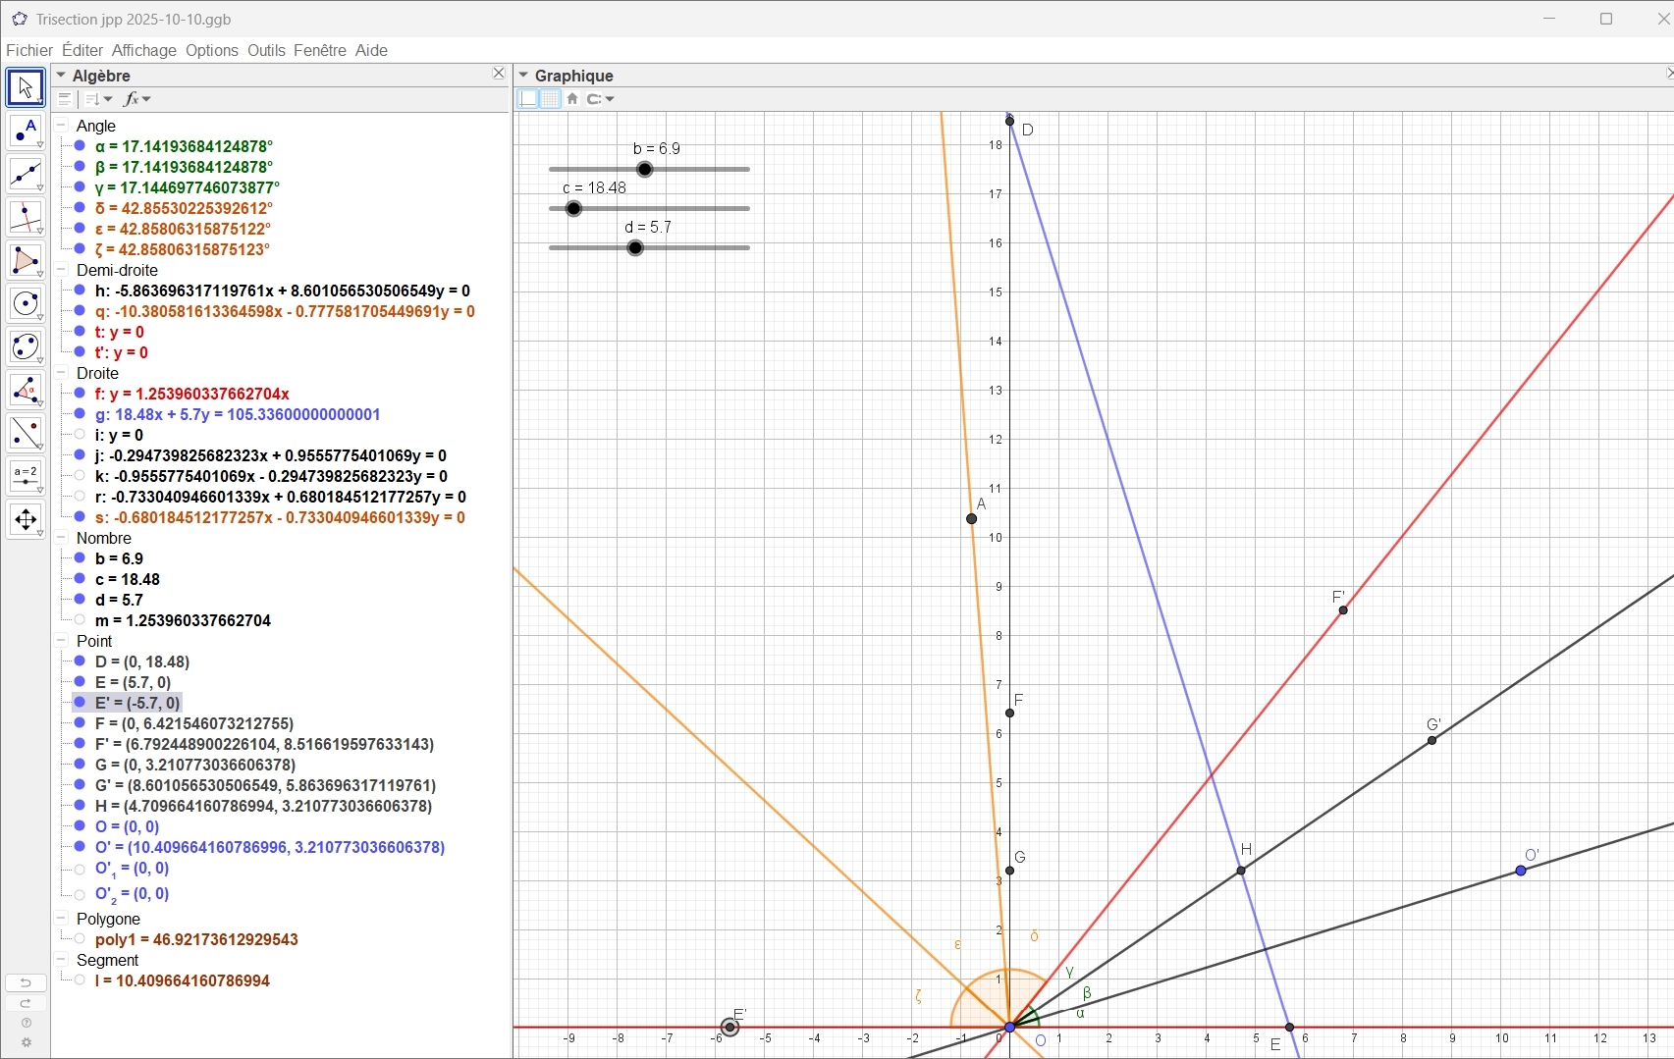Image resolution: width=1674 pixels, height=1059 pixels.
Task: Show the poly1 polygon via its visibility circle
Action: [80, 939]
